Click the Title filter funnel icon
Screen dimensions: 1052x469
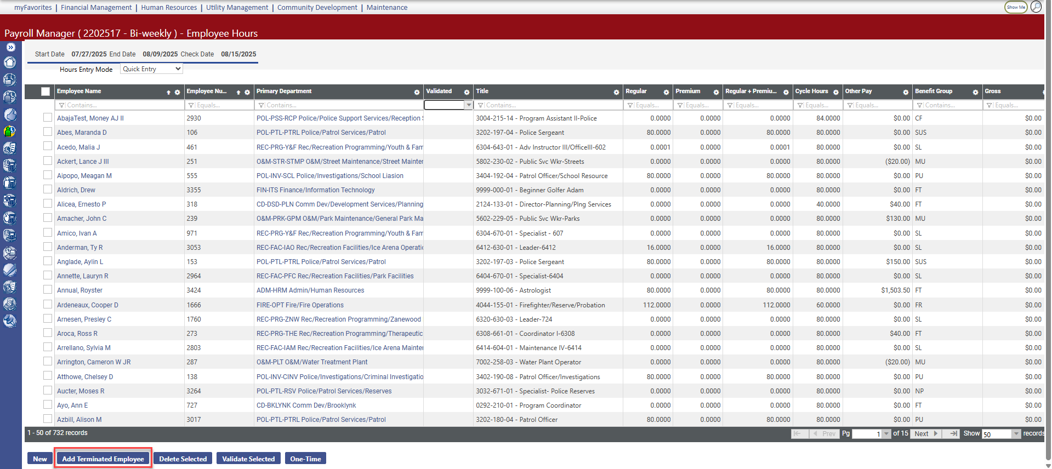[481, 105]
